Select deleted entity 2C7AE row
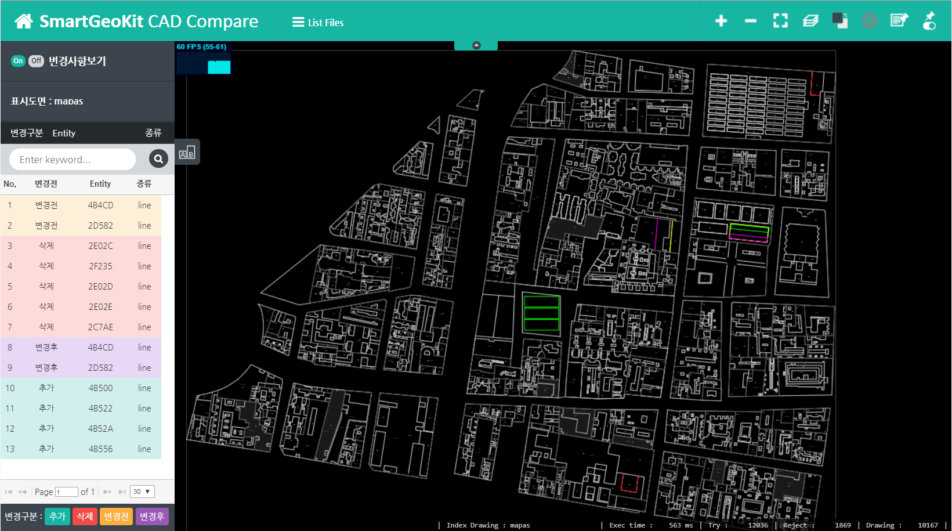The height and width of the screenshot is (531, 952). pyautogui.click(x=81, y=327)
